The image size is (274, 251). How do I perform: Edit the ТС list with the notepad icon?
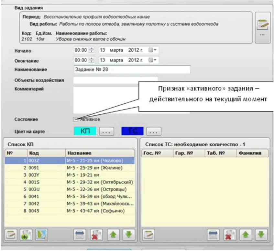point(148,235)
